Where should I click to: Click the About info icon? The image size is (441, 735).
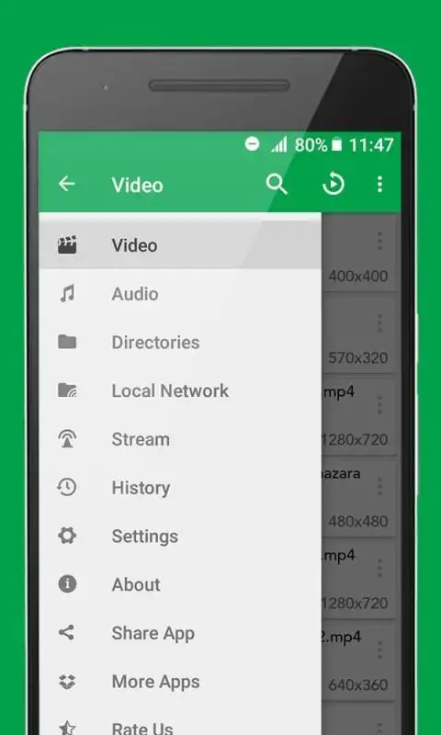(67, 584)
